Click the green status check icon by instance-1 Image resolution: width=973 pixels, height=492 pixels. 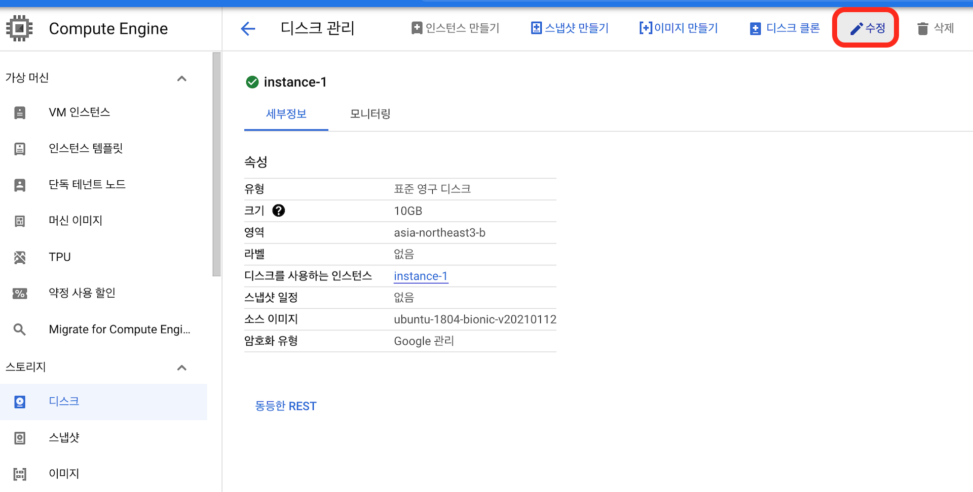coord(252,82)
